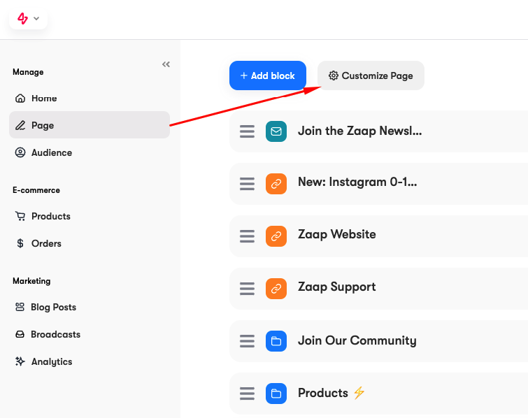Open the 'Join the Zaap Newsl...' block
This screenshot has height=418, width=528.
pos(359,131)
